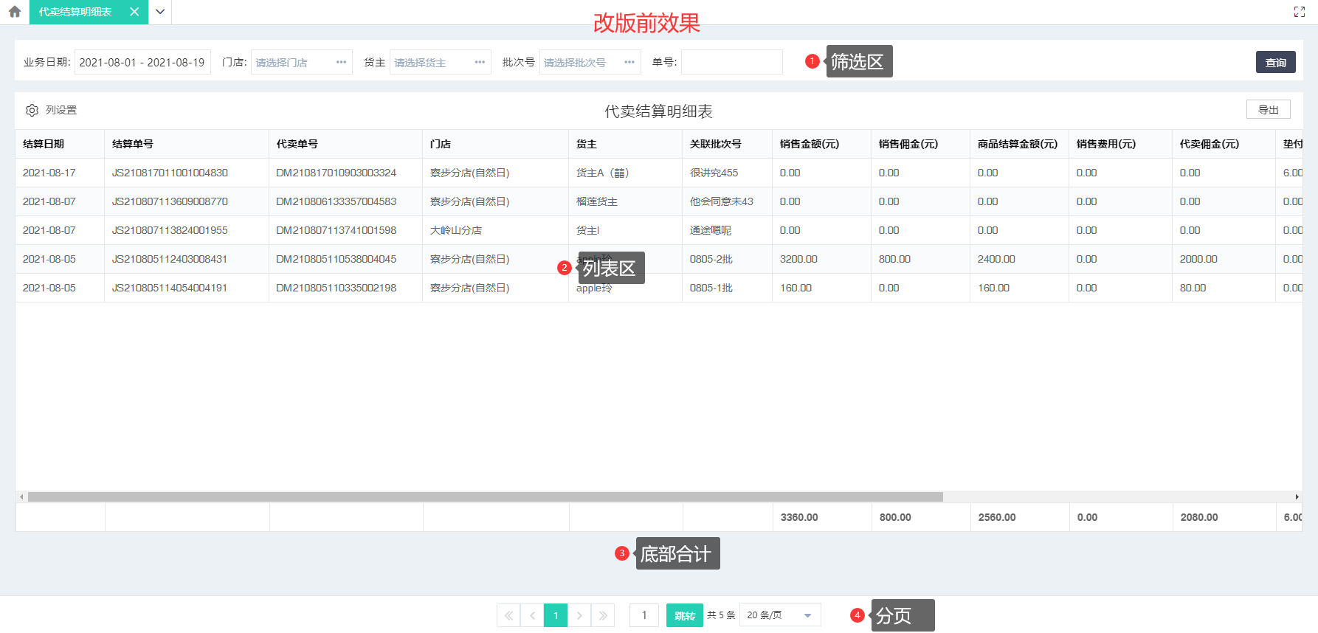
Task: Click the 导出 export button
Action: (x=1269, y=109)
